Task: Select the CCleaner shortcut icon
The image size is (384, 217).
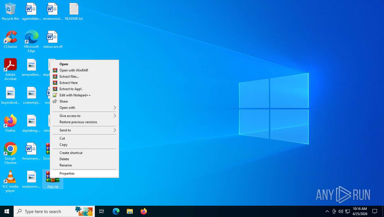Action: (10, 40)
